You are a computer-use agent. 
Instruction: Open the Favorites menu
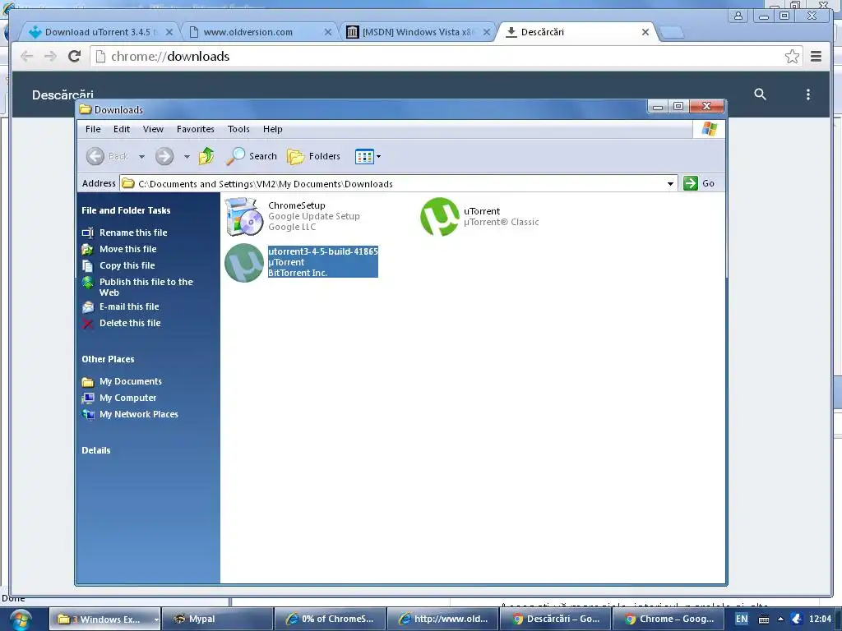(196, 129)
